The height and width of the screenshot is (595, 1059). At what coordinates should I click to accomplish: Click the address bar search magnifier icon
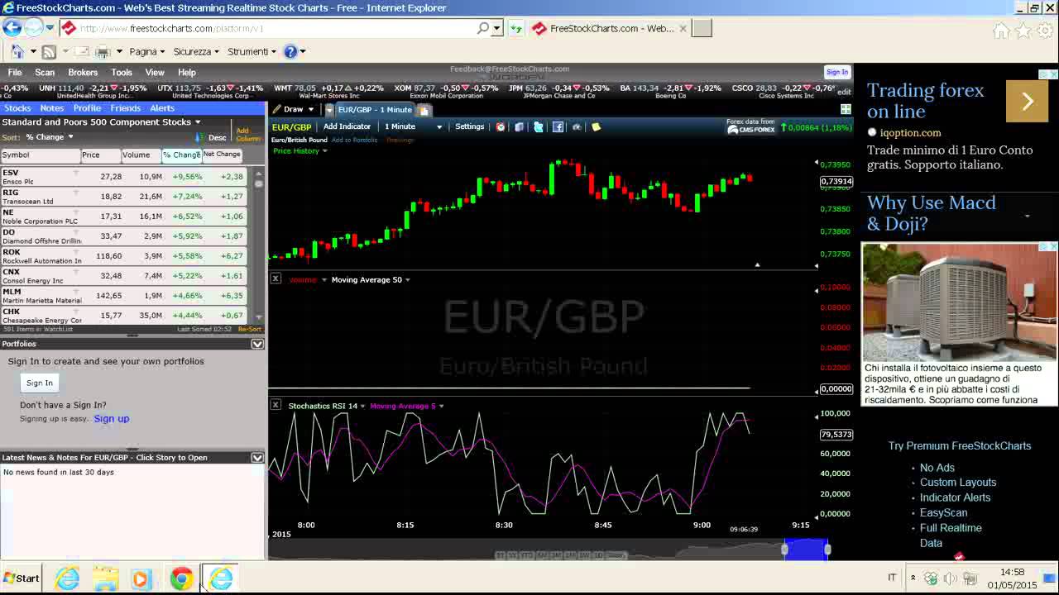483,28
